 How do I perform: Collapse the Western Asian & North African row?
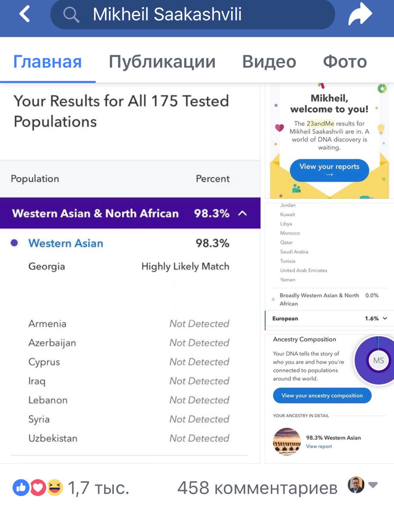pos(242,214)
